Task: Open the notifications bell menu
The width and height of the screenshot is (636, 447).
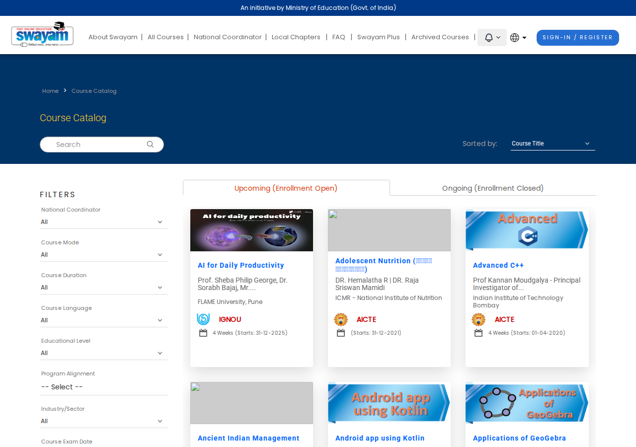Action: coord(492,38)
